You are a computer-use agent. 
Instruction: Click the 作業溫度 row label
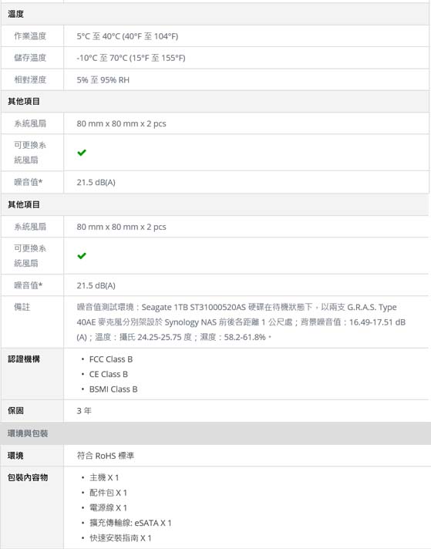(30, 36)
